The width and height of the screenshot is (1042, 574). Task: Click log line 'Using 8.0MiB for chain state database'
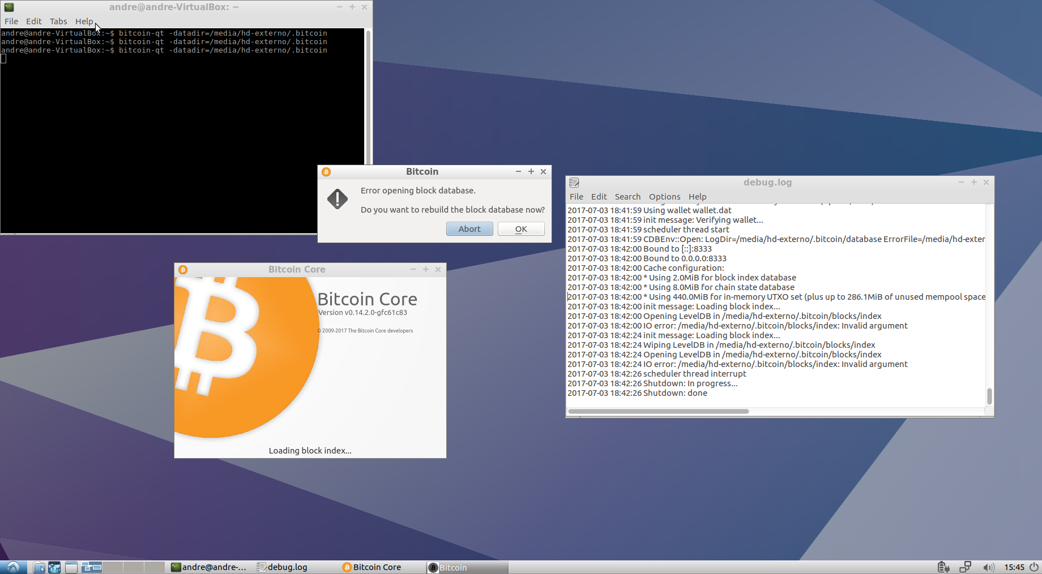click(681, 287)
